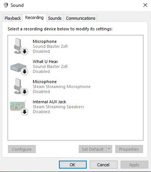This screenshot has width=151, height=172.
Task: Click the disabled arrow badge on Internal AUX Jack
Action: click(24, 112)
